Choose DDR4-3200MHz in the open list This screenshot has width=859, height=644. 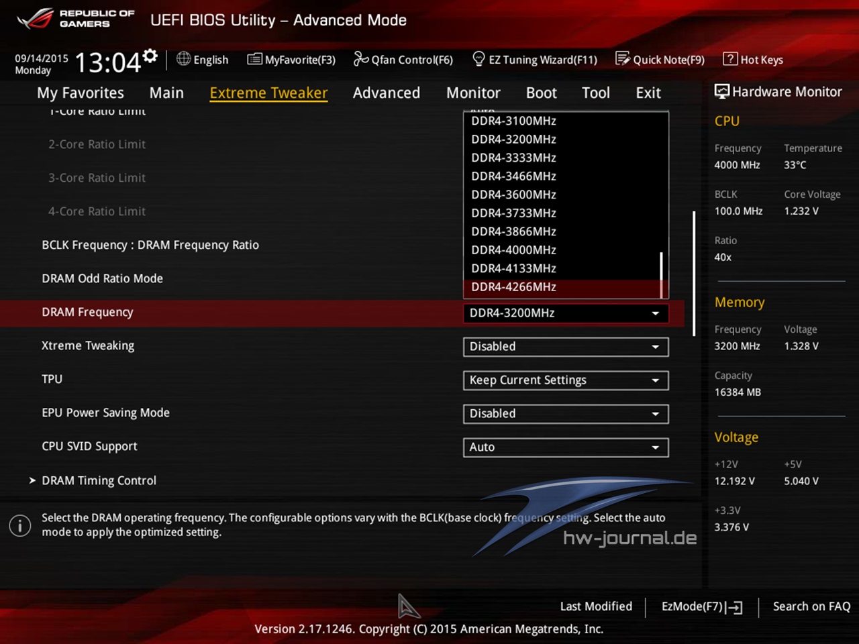[513, 140]
